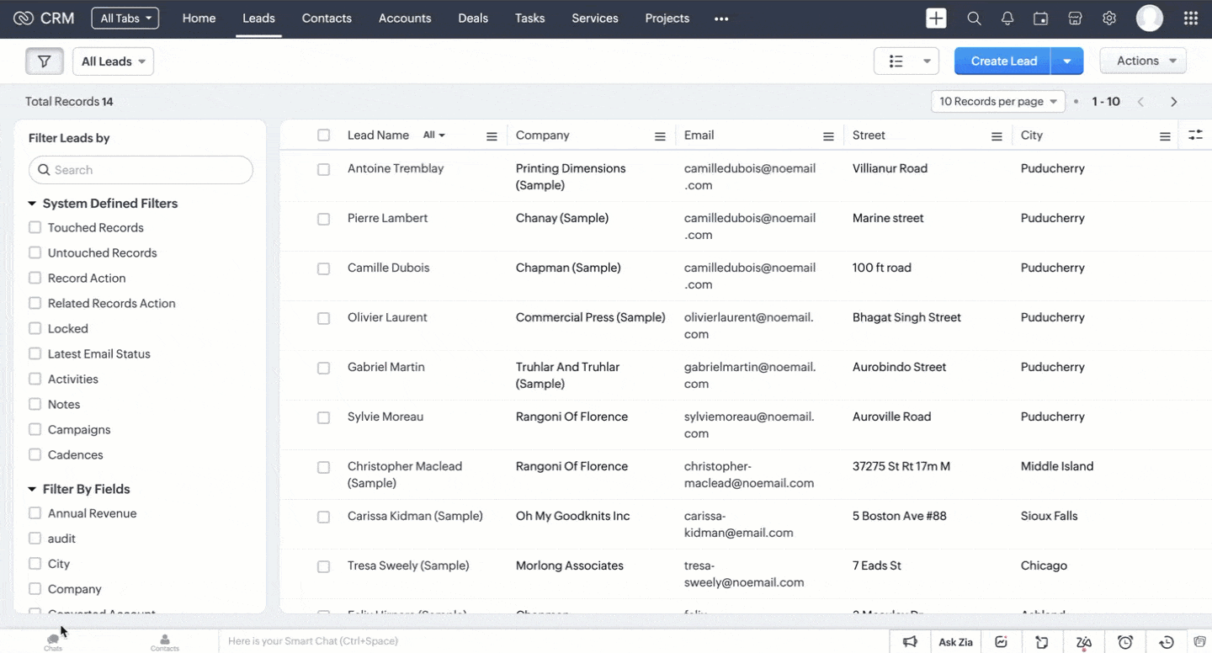
Task: Collapse the System Defined Filters section
Action: coord(31,203)
